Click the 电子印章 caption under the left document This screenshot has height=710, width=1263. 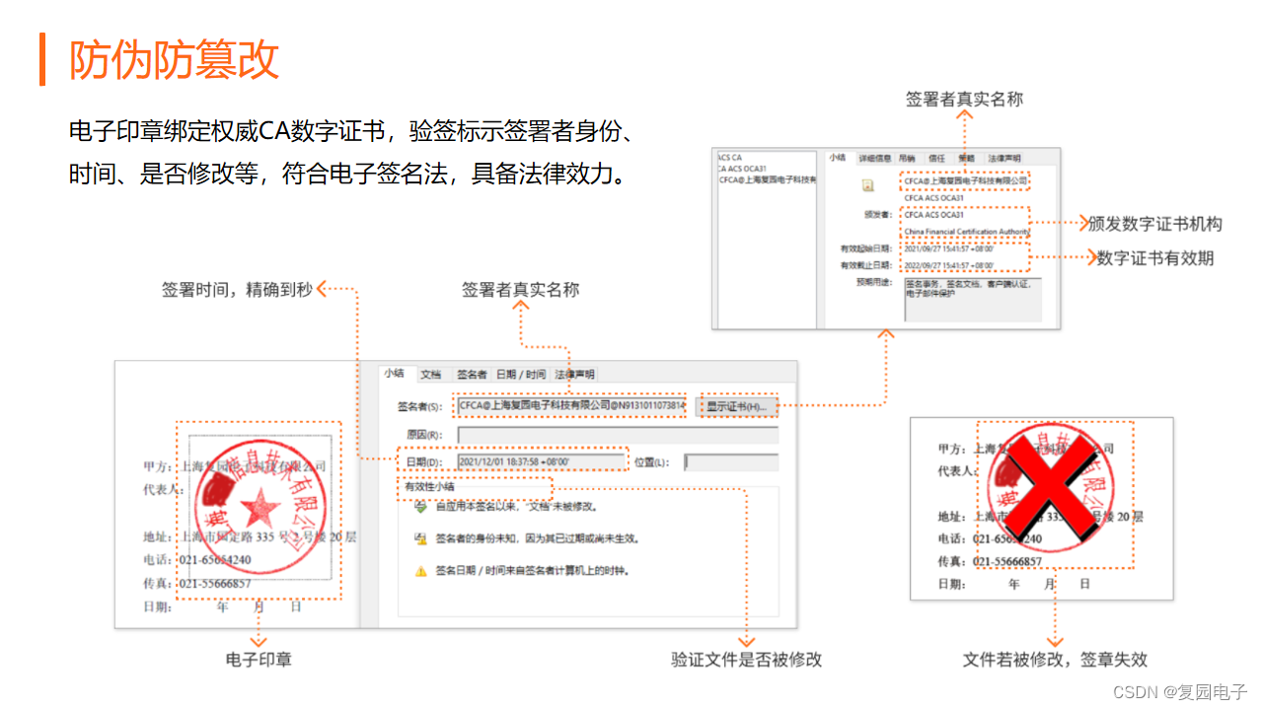tap(259, 660)
